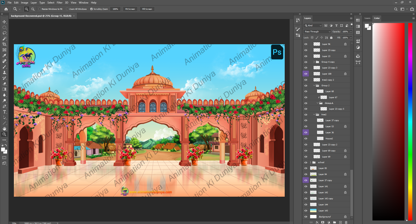Open the File menu
The image size is (416, 224).
(9, 3)
